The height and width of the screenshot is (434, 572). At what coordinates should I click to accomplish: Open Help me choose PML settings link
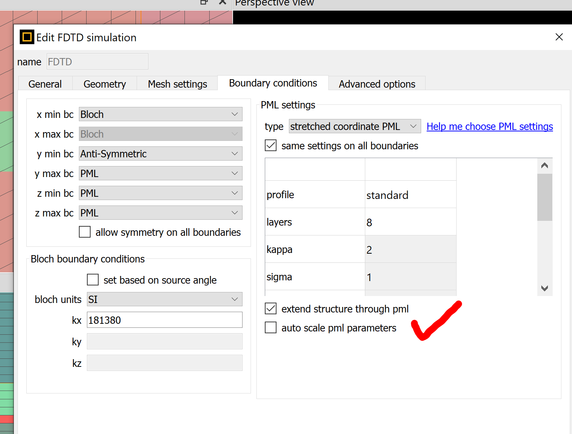[489, 126]
